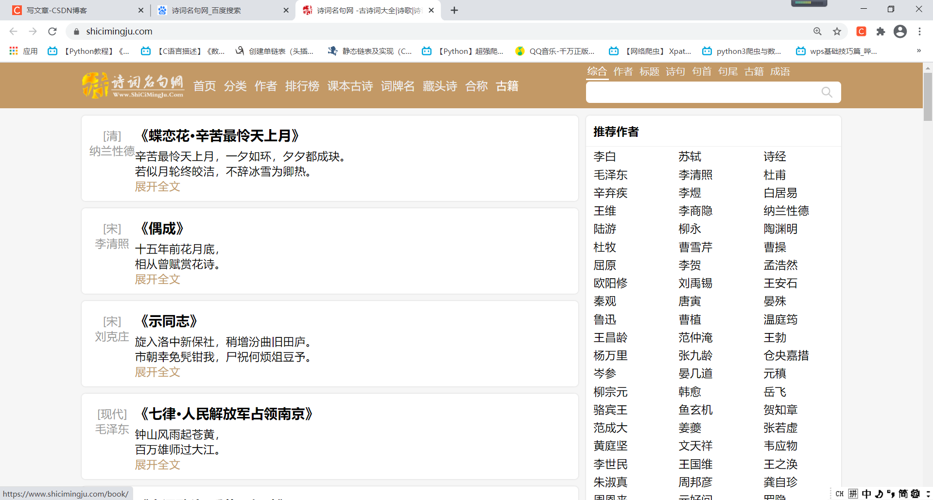Image resolution: width=933 pixels, height=500 pixels.
Task: Open a new tab with the plus button
Action: pos(454,10)
